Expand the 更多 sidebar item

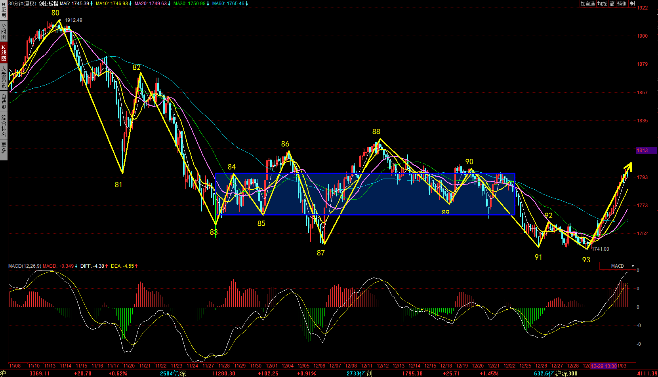tap(4, 150)
